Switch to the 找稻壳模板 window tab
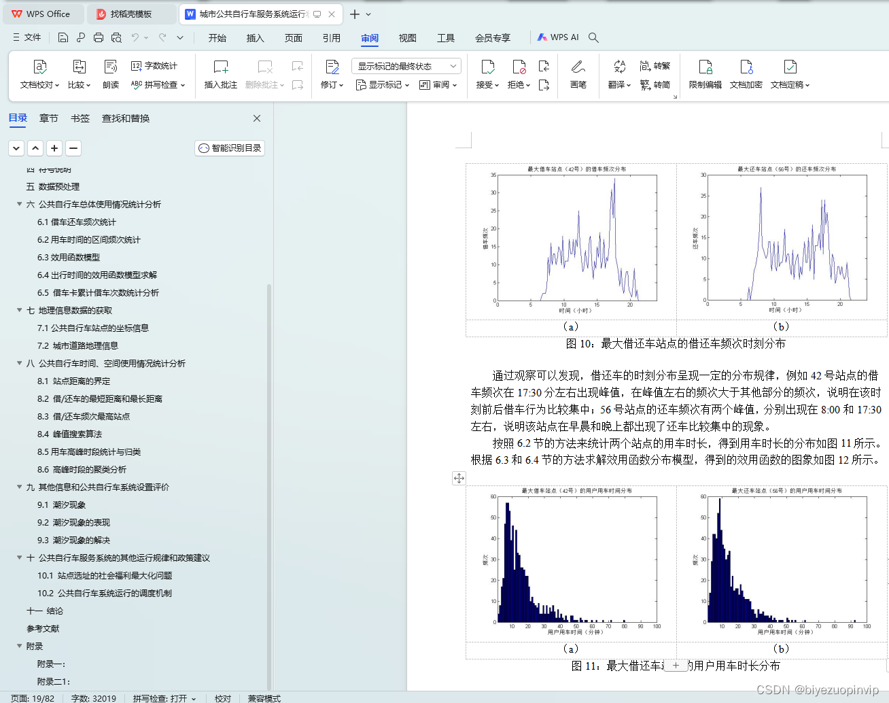 click(131, 14)
